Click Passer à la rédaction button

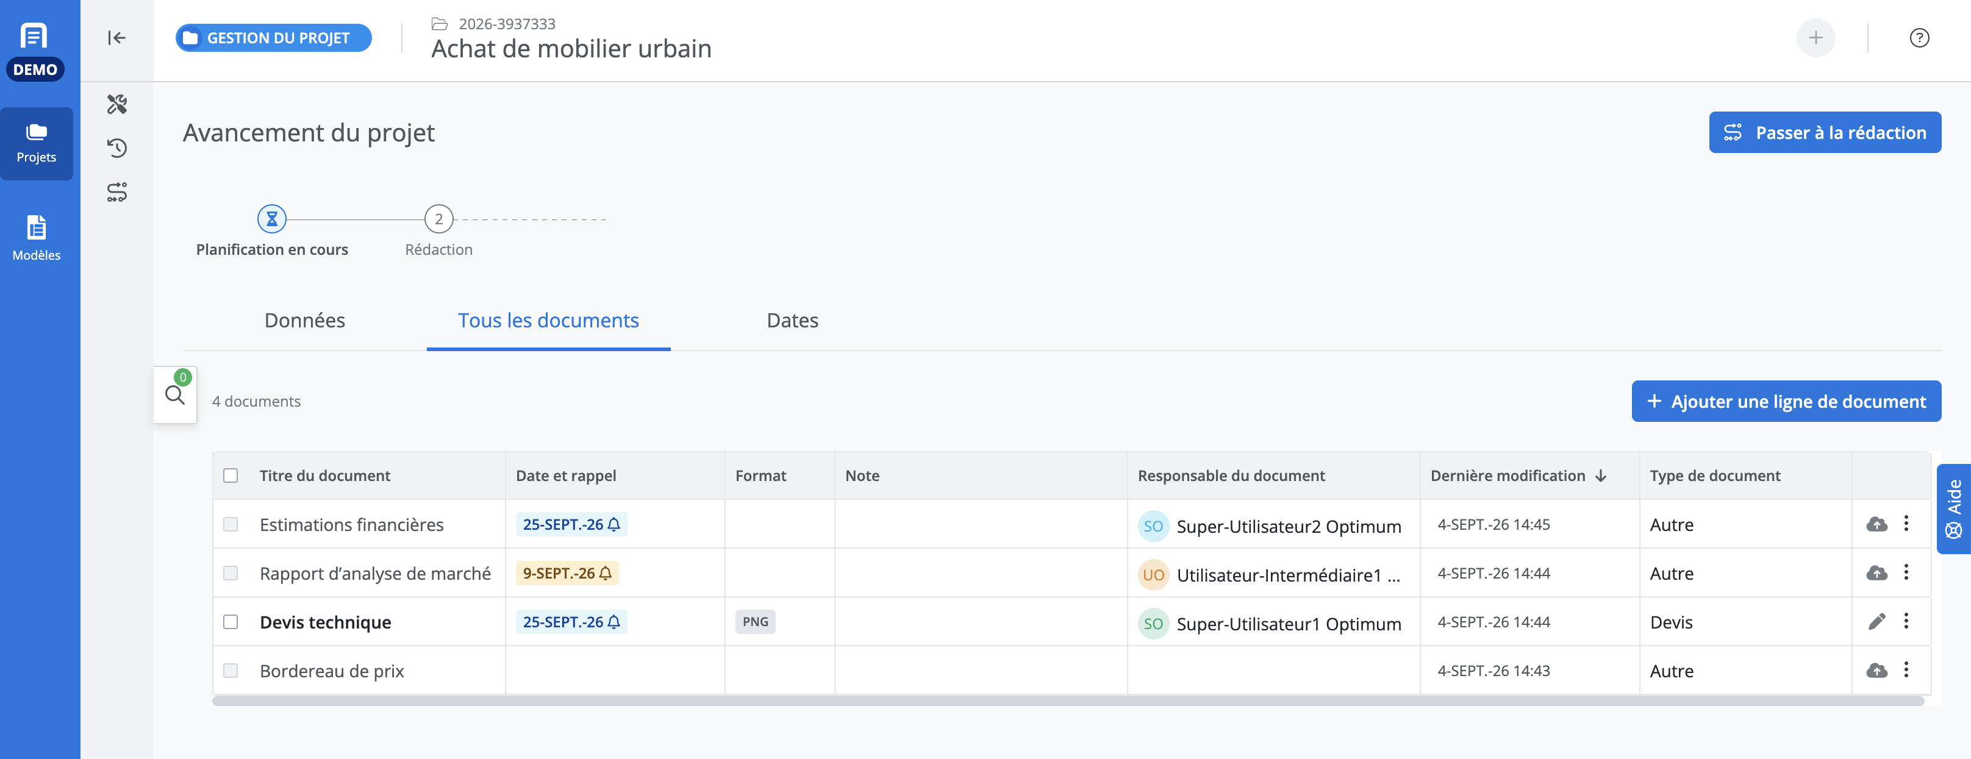point(1825,132)
